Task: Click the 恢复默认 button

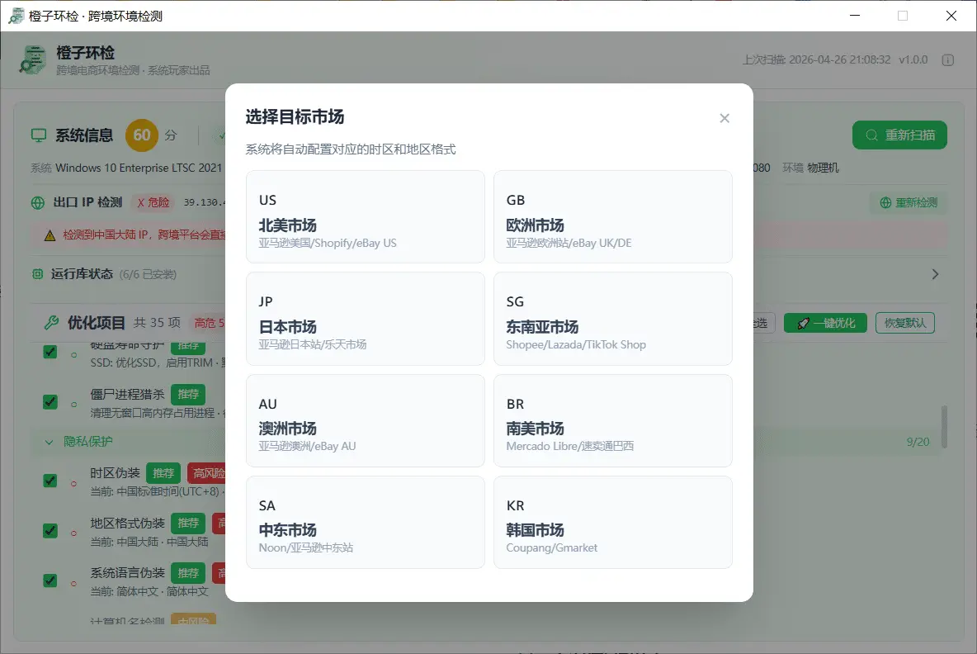Action: (x=905, y=322)
